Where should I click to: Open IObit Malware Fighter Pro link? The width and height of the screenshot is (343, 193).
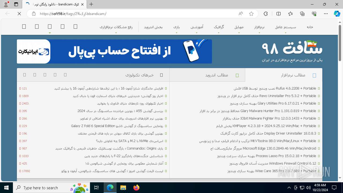[269, 118]
